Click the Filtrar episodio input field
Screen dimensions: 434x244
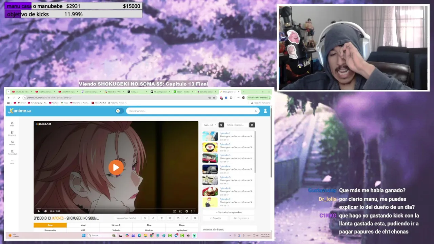click(x=236, y=125)
